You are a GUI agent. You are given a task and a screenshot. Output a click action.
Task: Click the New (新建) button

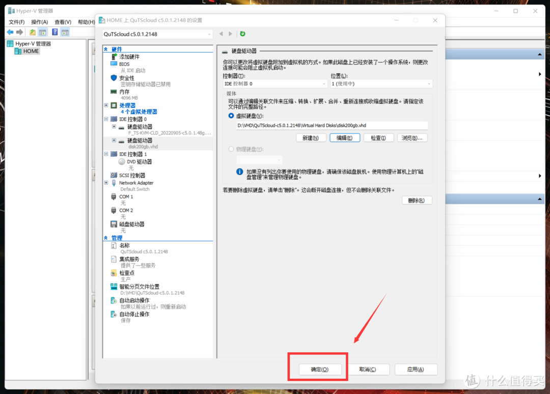[311, 138]
